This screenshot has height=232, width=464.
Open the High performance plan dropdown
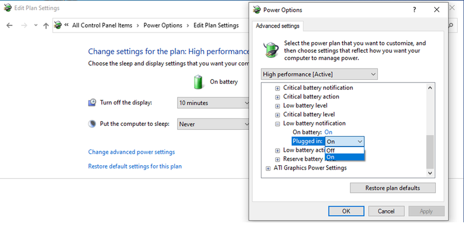click(x=319, y=74)
